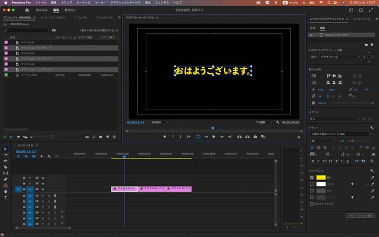Enable the text mask checkbox
This screenshot has width=379, height=237.
312,204
